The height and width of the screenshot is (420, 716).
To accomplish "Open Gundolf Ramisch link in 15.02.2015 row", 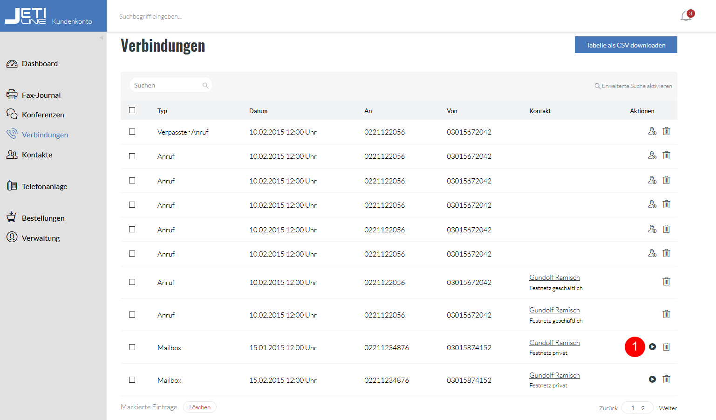I will click(554, 375).
